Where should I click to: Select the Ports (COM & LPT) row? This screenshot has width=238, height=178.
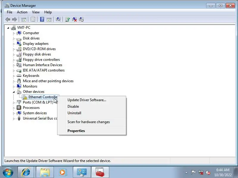point(35,102)
